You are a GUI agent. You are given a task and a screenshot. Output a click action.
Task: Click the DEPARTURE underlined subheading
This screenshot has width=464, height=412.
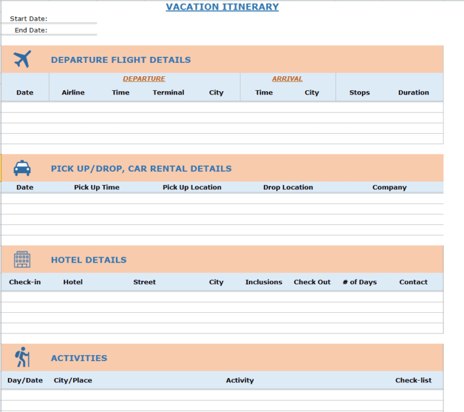pyautogui.click(x=144, y=79)
